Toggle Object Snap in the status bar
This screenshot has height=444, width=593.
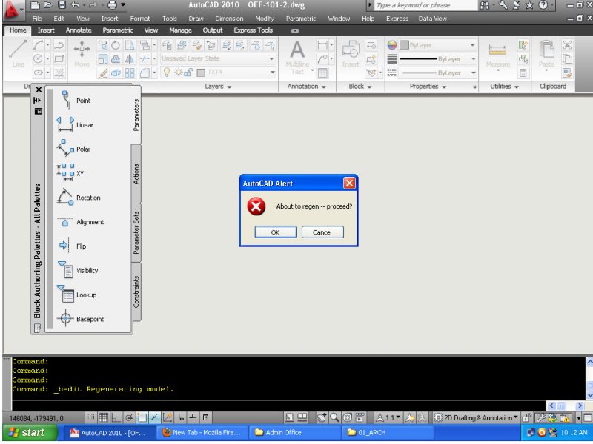pos(142,417)
